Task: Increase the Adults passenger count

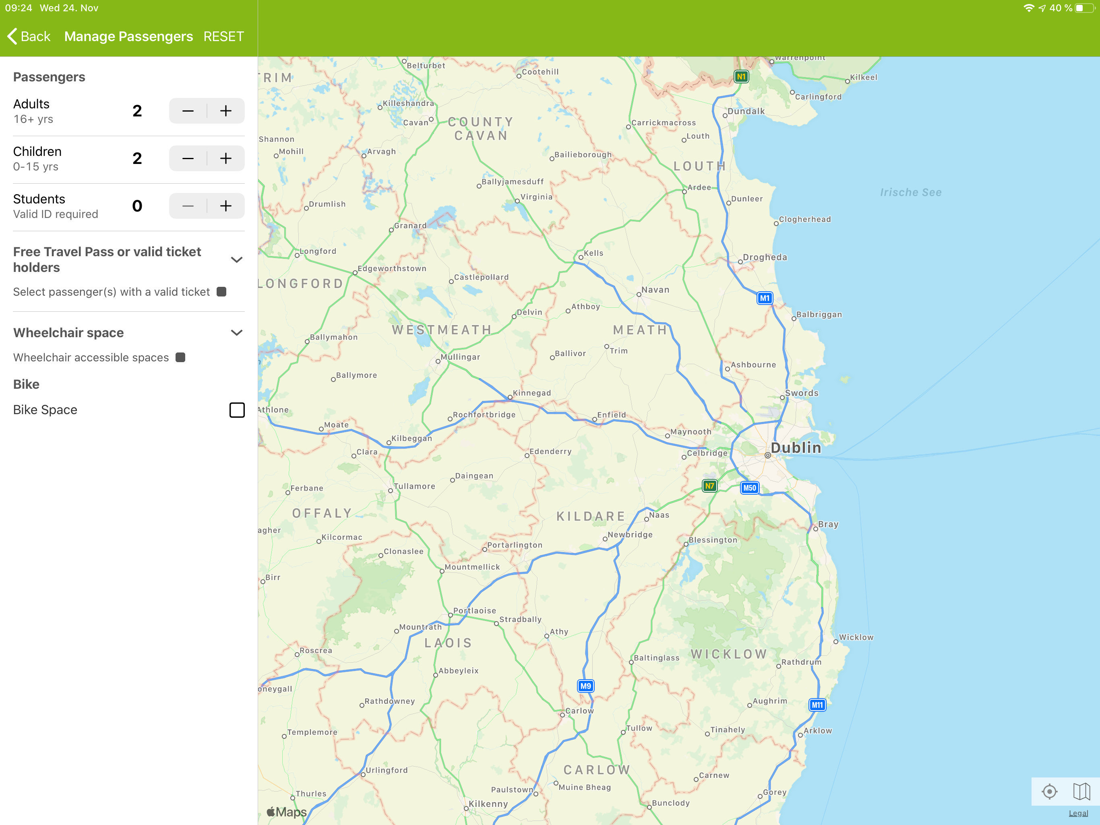Action: [226, 110]
